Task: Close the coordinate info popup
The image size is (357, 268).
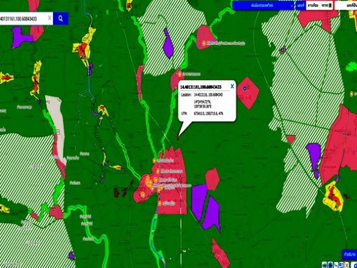Action: [232, 86]
